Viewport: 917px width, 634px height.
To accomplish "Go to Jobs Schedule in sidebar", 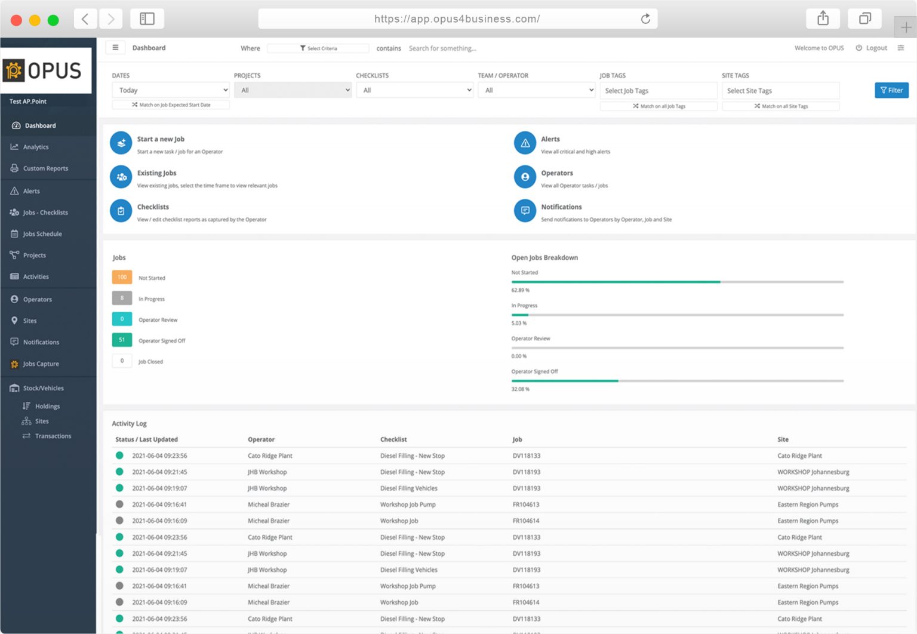I will 42,234.
